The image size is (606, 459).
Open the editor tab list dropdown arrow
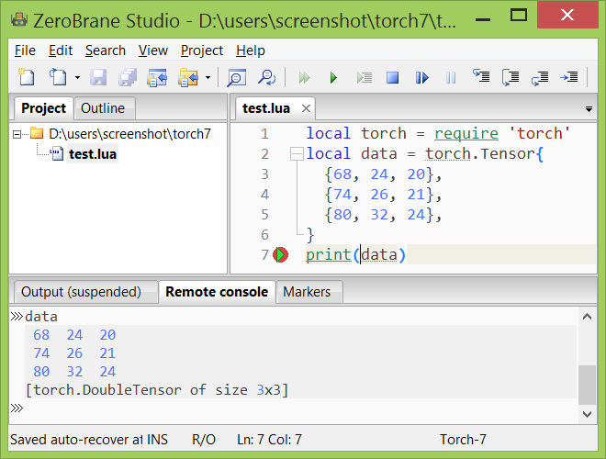tap(589, 109)
